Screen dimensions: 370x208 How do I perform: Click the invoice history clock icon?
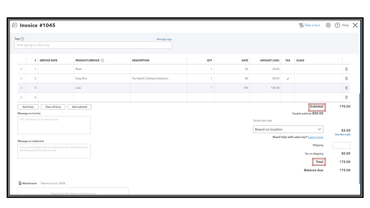15,25
